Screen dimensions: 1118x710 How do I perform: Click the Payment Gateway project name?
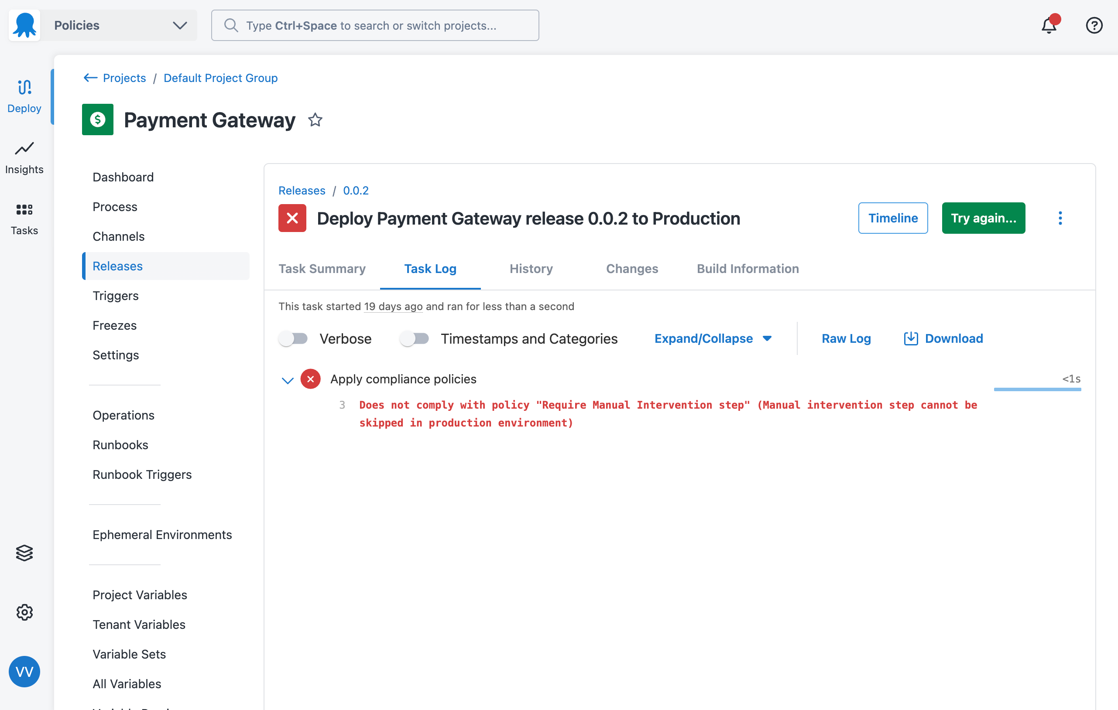209,120
